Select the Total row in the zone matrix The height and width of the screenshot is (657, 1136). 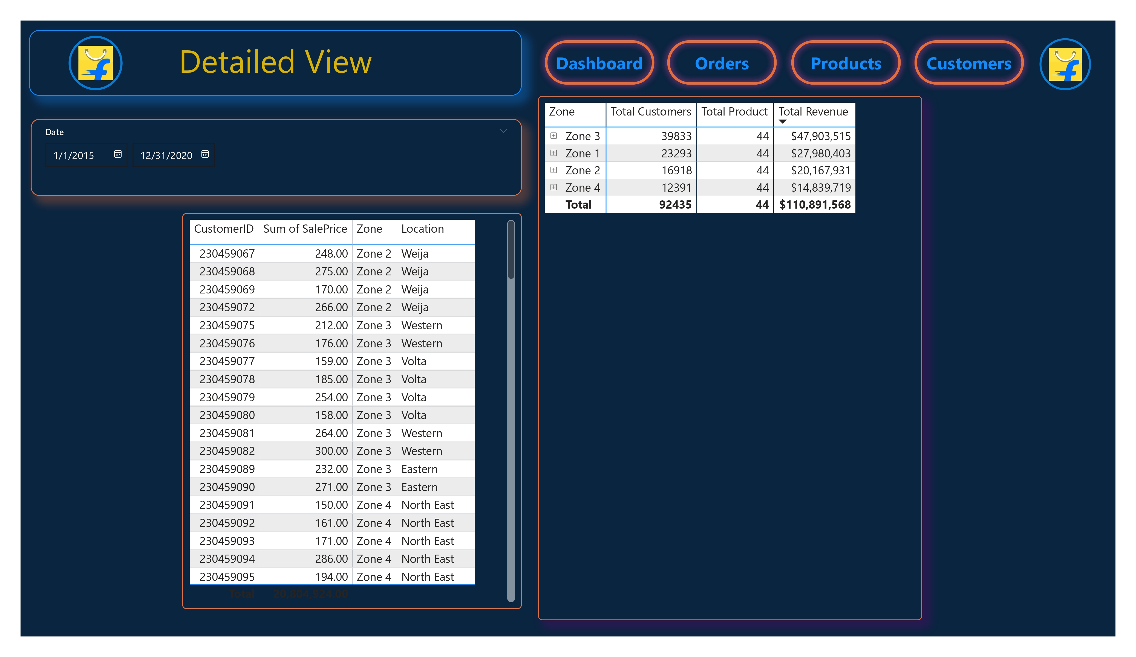click(579, 204)
